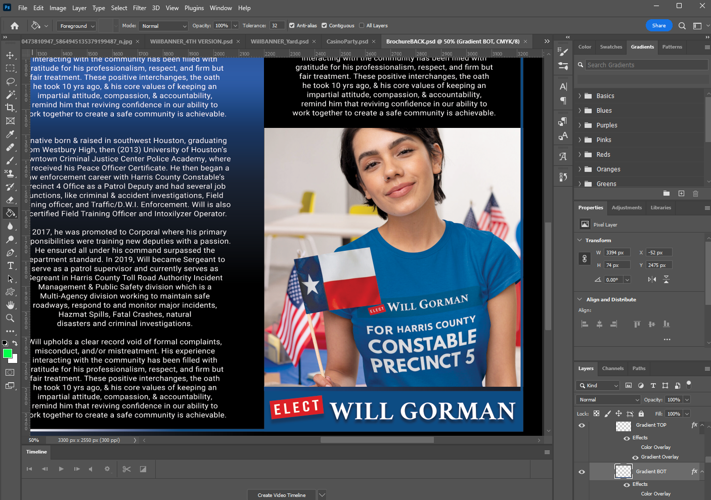This screenshot has height=500, width=711.
Task: Click the Share button
Action: pos(658,26)
